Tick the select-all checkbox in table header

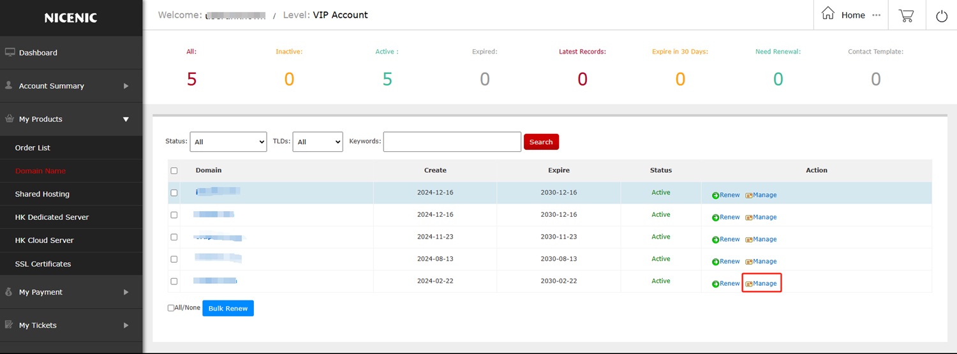174,171
